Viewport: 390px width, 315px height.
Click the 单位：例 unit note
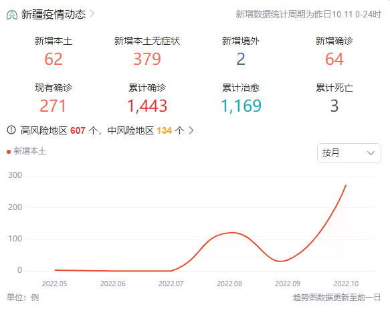(23, 298)
